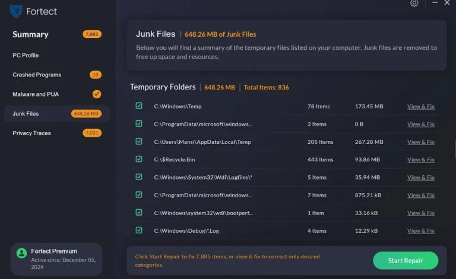Click the Fortect Premium user avatar icon
This screenshot has width=456, height=279.
pyautogui.click(x=21, y=253)
